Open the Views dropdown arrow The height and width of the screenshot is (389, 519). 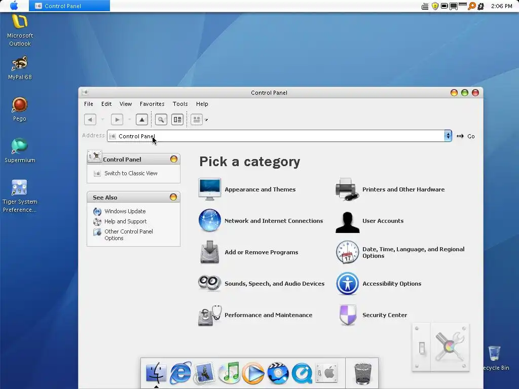pyautogui.click(x=206, y=120)
